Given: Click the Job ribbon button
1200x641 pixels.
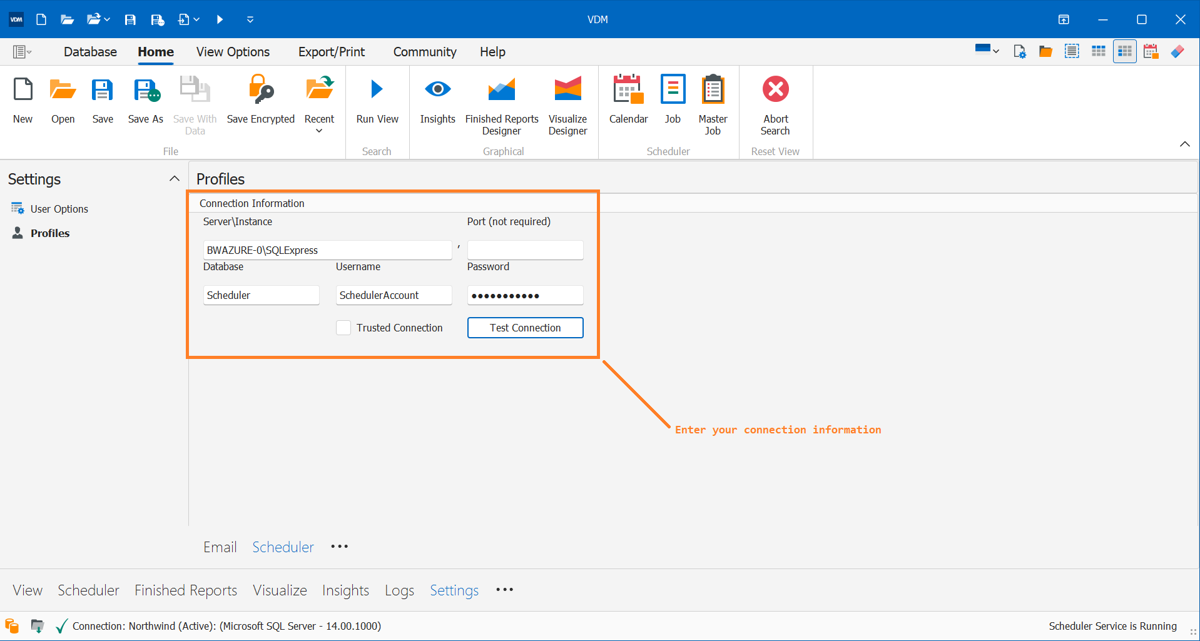Looking at the screenshot, I should pyautogui.click(x=673, y=100).
